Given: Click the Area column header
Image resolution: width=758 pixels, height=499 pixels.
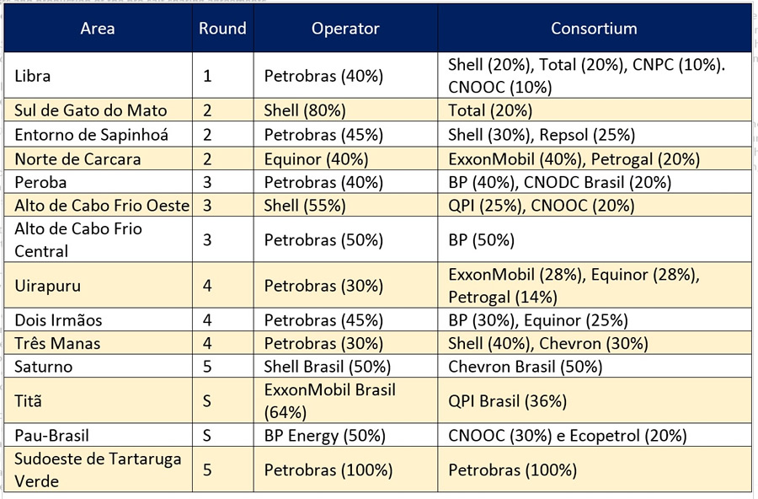Looking at the screenshot, I should 99,28.
